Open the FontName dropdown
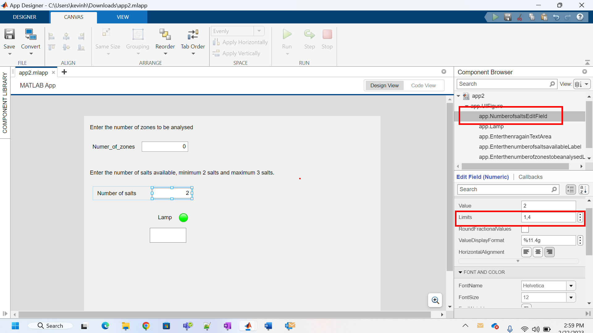The height and width of the screenshot is (333, 593). coord(571,286)
